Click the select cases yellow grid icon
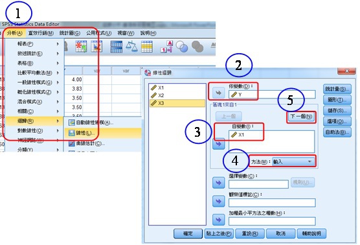Image resolution: width=360 pixels, height=245 pixels. click(x=147, y=47)
